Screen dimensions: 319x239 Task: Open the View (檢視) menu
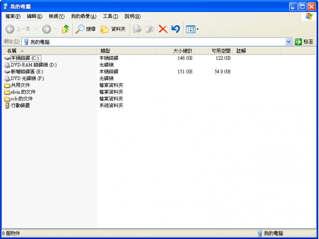[56, 16]
